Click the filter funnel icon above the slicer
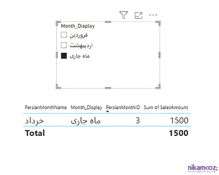 pyautogui.click(x=124, y=15)
